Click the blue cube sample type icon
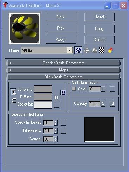The image size is (129, 172). coord(78,50)
